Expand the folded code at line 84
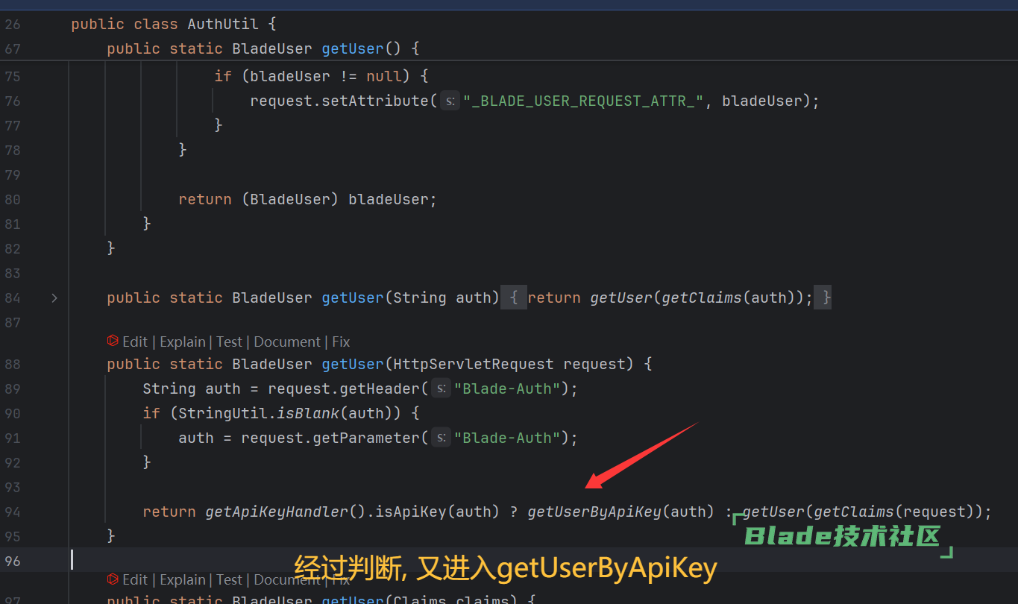1018x604 pixels. [54, 298]
